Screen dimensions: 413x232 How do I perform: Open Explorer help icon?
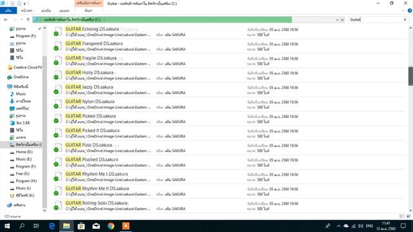coord(410,11)
